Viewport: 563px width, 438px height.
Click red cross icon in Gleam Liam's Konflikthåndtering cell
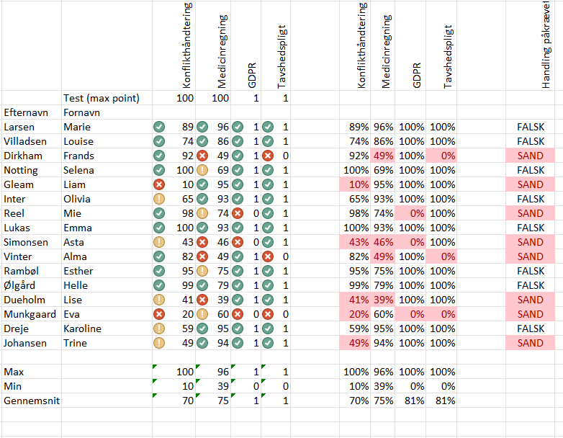159,184
